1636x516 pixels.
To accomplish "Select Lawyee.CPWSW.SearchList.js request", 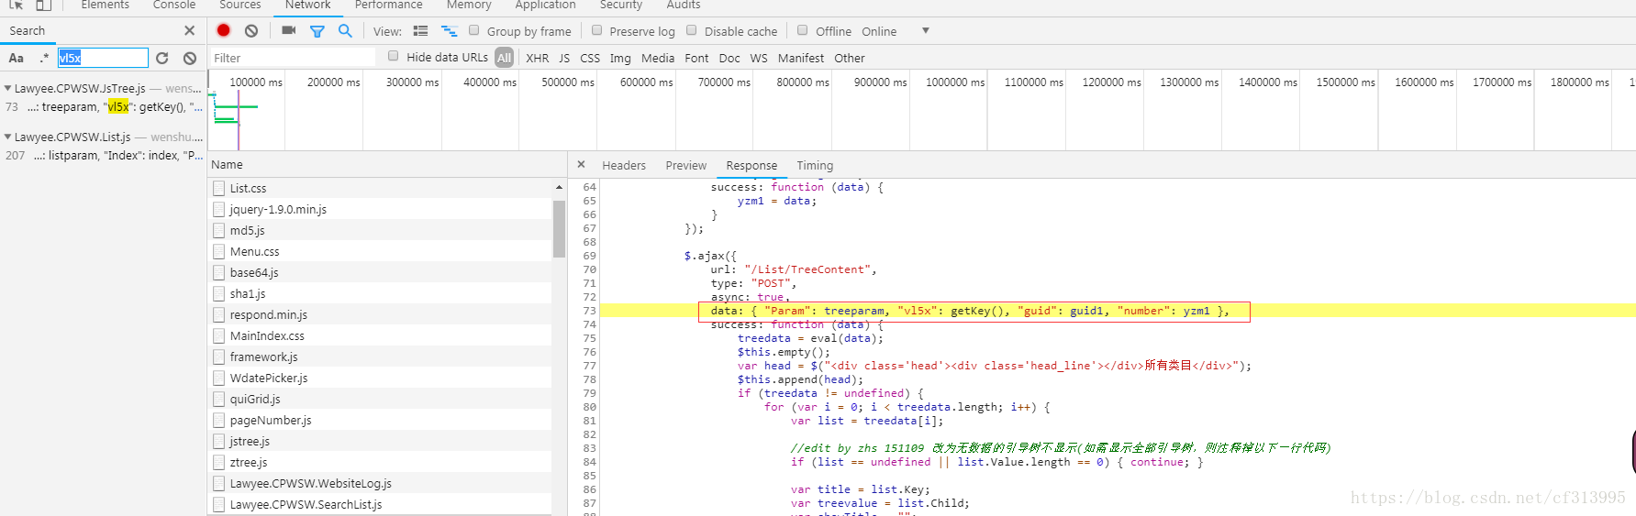I will point(380,504).
